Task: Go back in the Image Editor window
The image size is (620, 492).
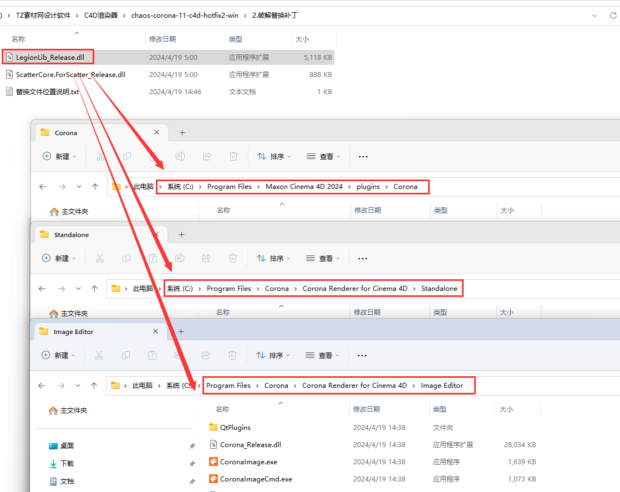Action: pos(42,385)
